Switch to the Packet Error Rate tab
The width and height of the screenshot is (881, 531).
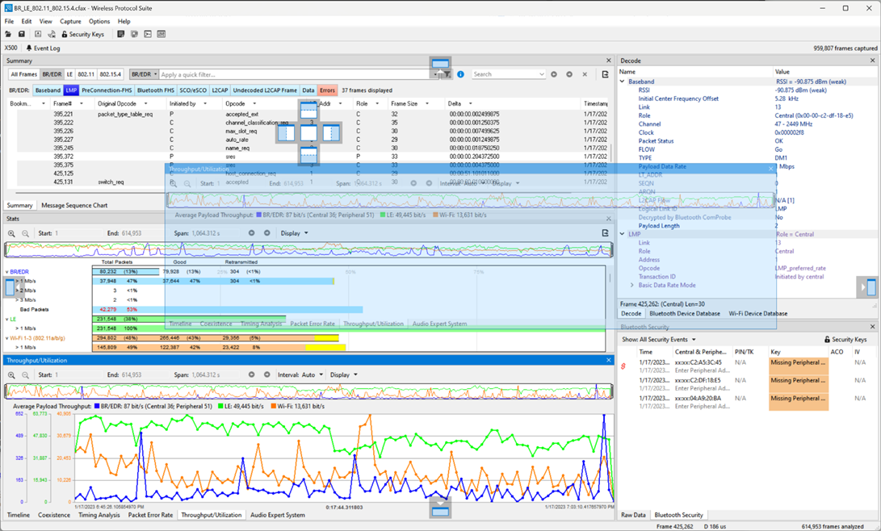point(150,515)
